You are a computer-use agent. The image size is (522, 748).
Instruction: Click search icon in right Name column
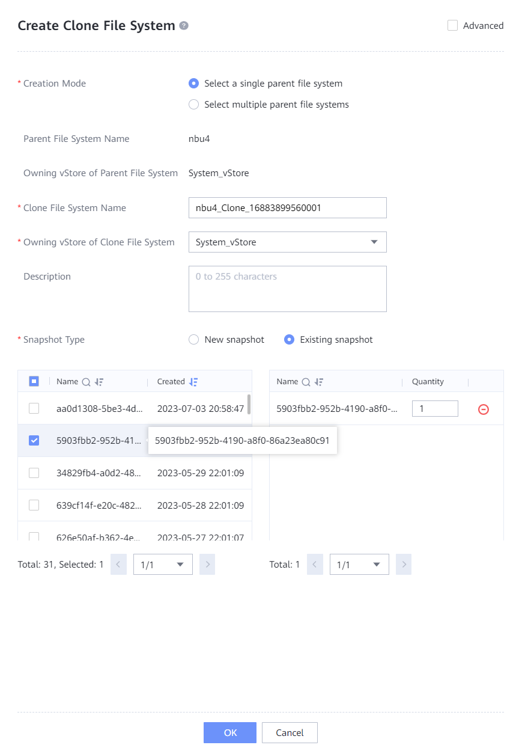point(306,382)
